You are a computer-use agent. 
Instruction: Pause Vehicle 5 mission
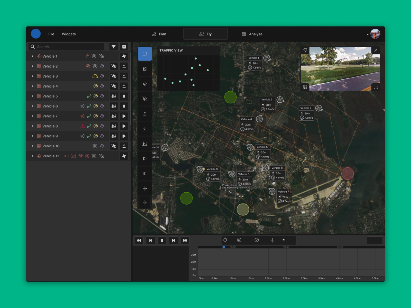(x=124, y=96)
